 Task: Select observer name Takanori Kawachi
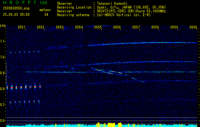pyautogui.click(x=112, y=3)
